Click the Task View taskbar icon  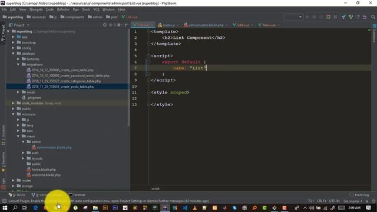point(25,208)
